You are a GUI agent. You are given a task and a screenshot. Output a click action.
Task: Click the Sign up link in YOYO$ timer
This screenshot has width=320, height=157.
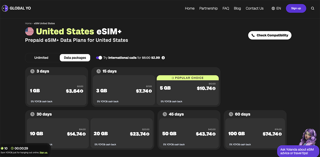click(x=43, y=152)
